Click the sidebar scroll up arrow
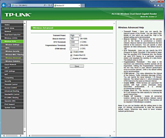 point(25,23)
